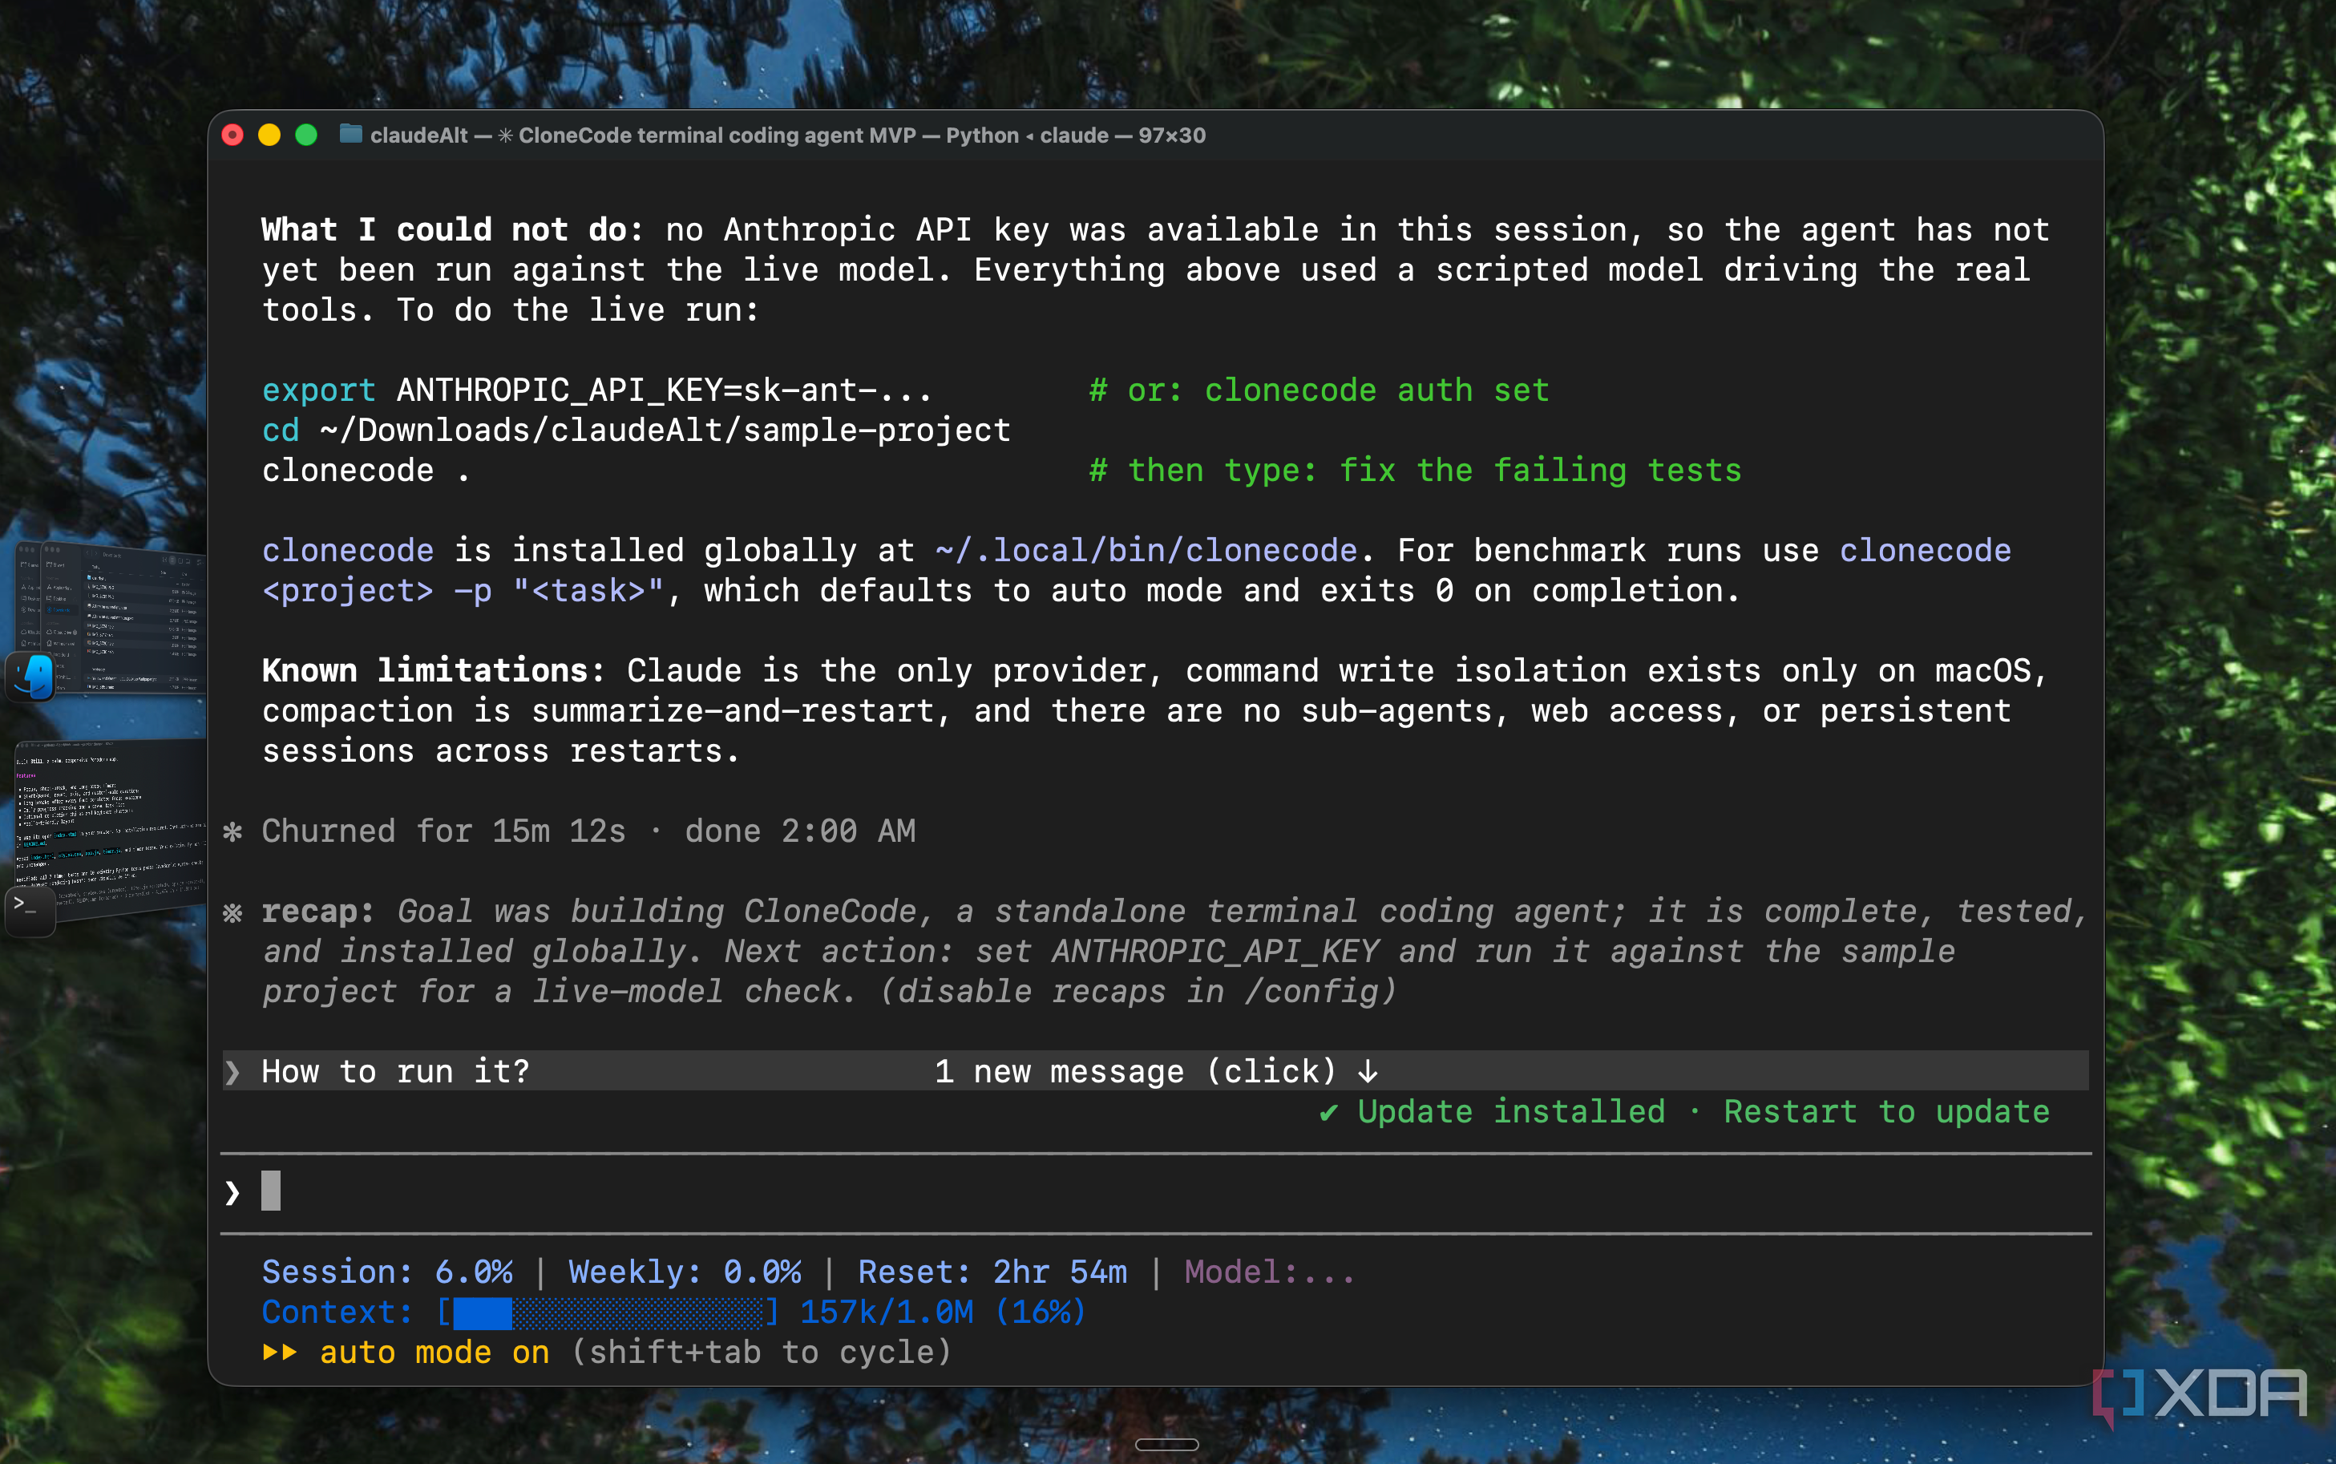The image size is (2336, 1464).
Task: Open the Terminal icon in Stage Manager
Action: pyautogui.click(x=30, y=911)
